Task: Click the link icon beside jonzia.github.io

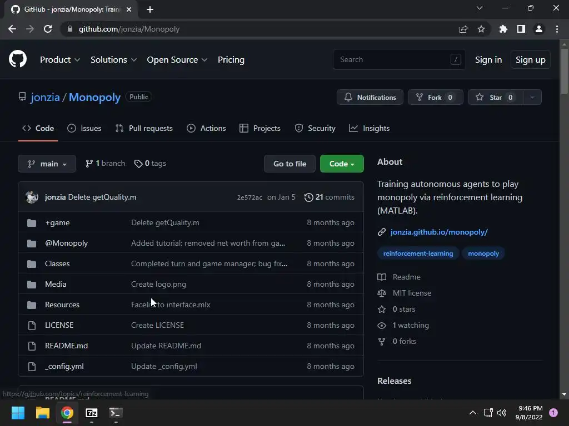Action: pos(382,232)
